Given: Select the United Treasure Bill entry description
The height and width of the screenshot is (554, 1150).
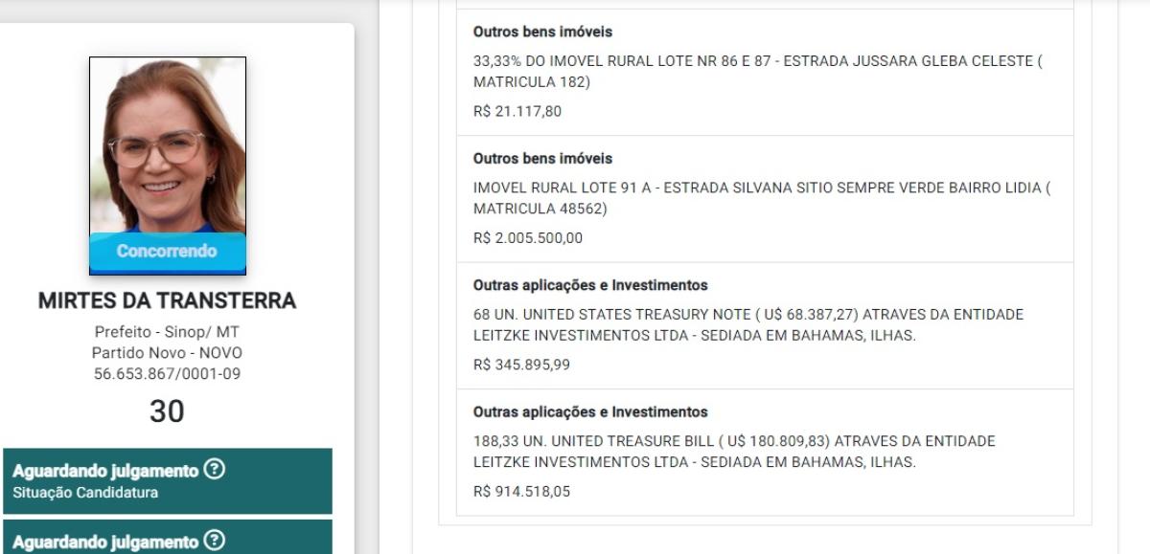Looking at the screenshot, I should pos(734,452).
